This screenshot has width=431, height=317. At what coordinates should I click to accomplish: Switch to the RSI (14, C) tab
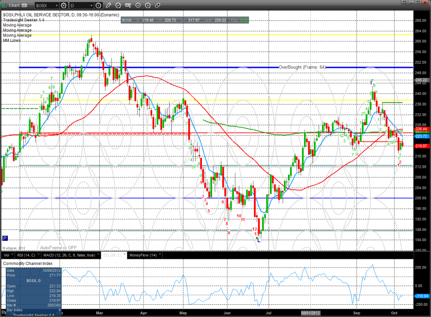(26, 255)
